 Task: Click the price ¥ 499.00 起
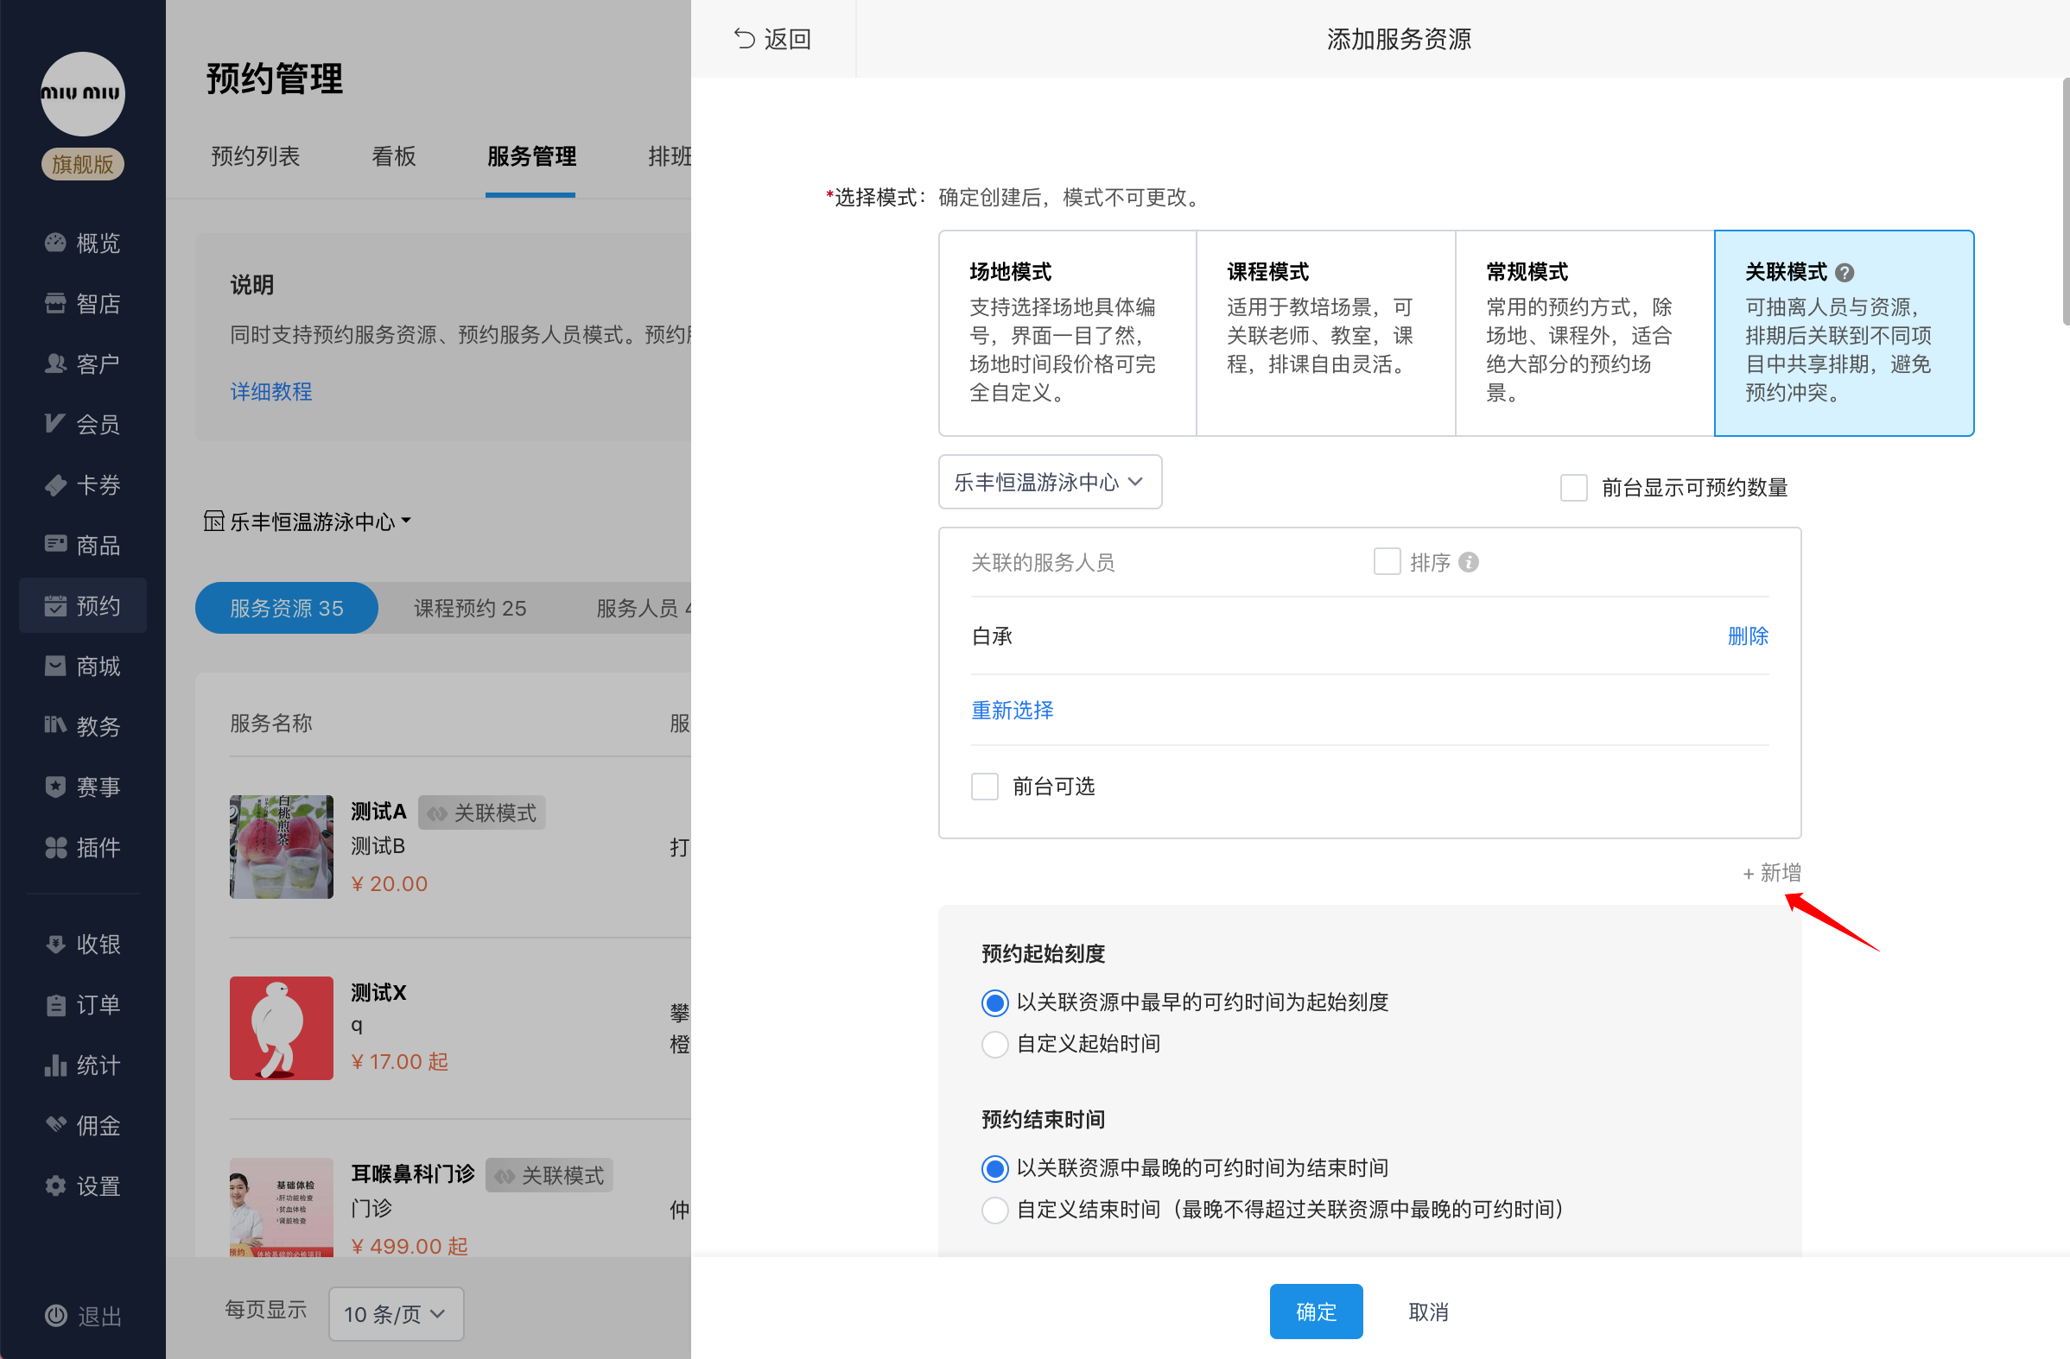[409, 1245]
